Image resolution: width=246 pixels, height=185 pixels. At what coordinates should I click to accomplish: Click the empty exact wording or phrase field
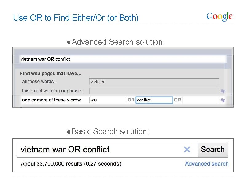(x=154, y=91)
